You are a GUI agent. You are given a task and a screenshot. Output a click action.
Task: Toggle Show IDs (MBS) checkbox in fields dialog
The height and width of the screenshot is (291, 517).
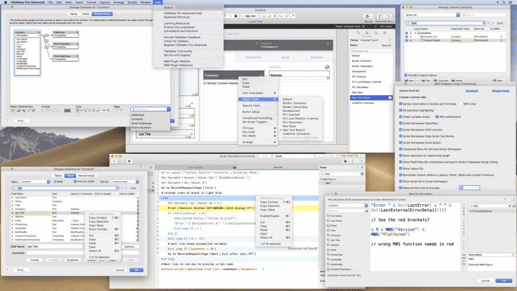[75, 182]
